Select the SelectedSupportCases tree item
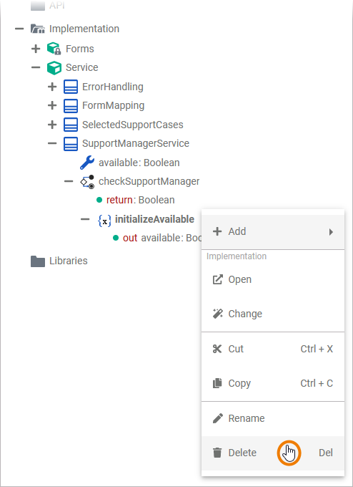 pyautogui.click(x=132, y=125)
